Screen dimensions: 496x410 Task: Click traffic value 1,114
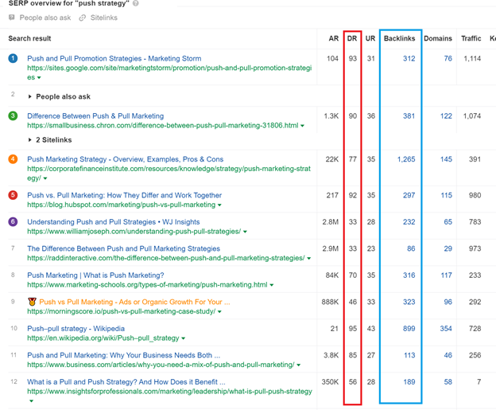click(472, 59)
